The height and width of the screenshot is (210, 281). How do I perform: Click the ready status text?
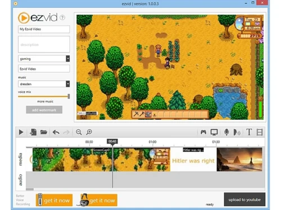click(x=210, y=204)
